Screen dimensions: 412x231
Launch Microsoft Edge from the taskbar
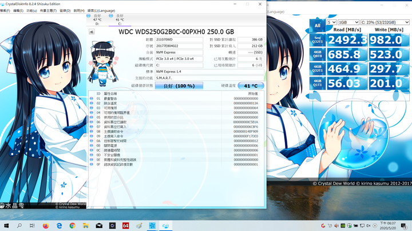tap(59, 225)
